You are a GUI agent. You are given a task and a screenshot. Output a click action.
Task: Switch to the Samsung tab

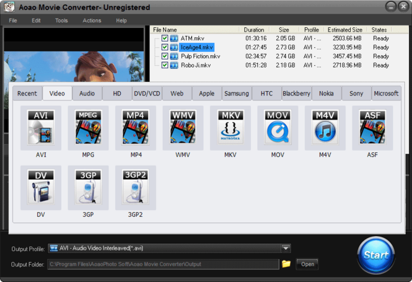click(237, 94)
